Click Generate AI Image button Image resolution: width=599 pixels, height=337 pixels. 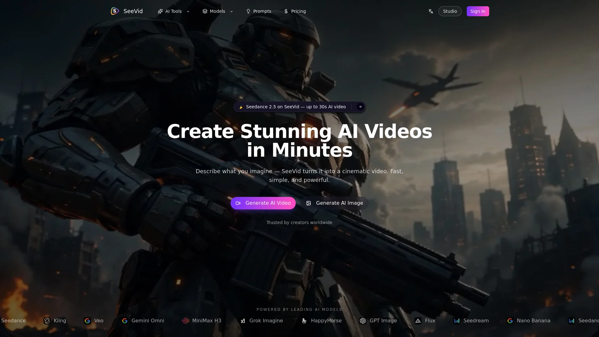tap(335, 203)
